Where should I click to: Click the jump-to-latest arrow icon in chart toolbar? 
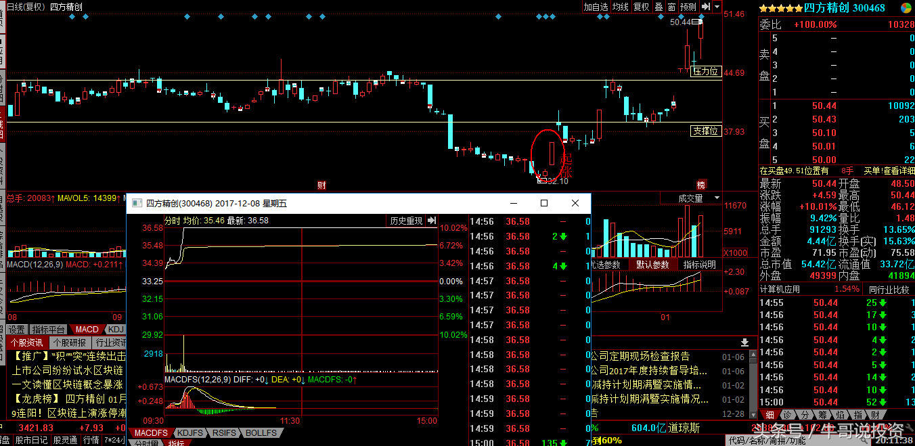[705, 7]
